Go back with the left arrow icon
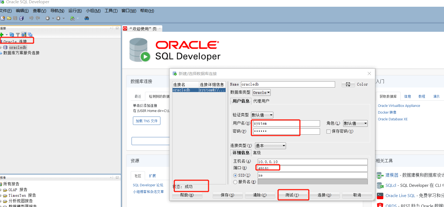This screenshot has height=207, width=444. [x=48, y=18]
